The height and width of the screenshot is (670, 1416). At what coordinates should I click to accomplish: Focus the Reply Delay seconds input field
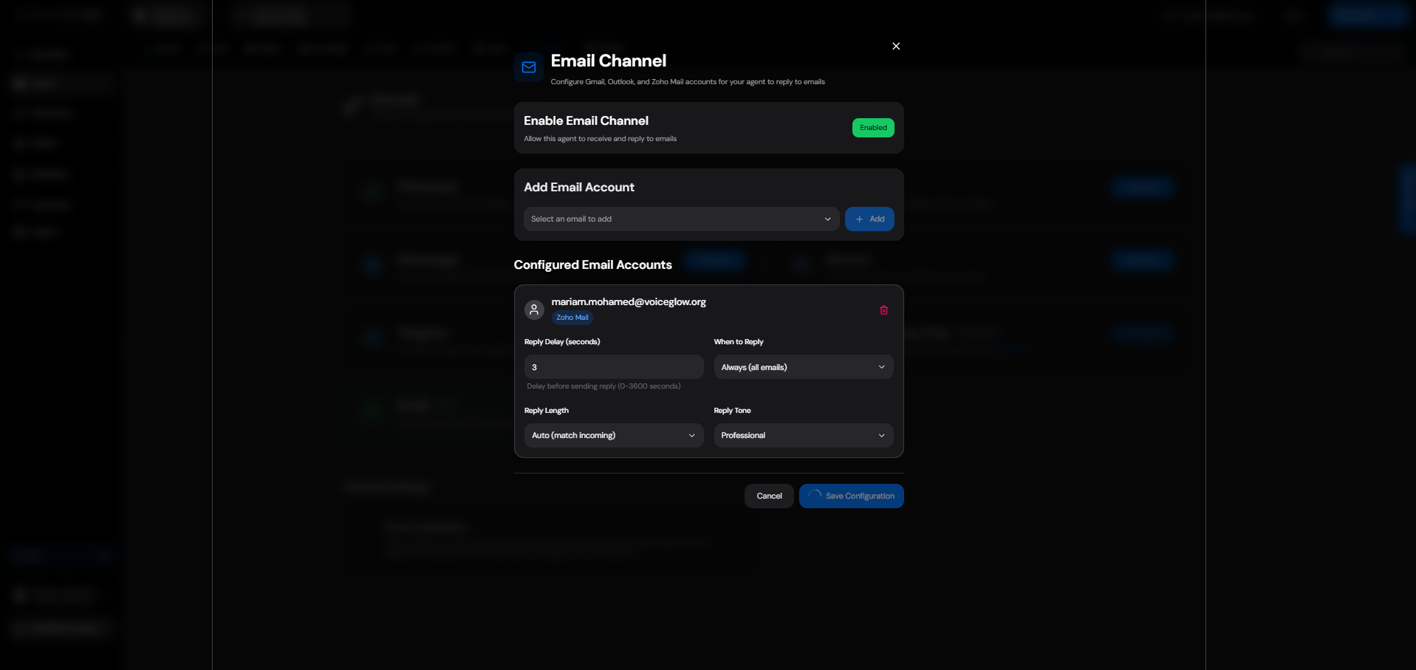point(614,367)
